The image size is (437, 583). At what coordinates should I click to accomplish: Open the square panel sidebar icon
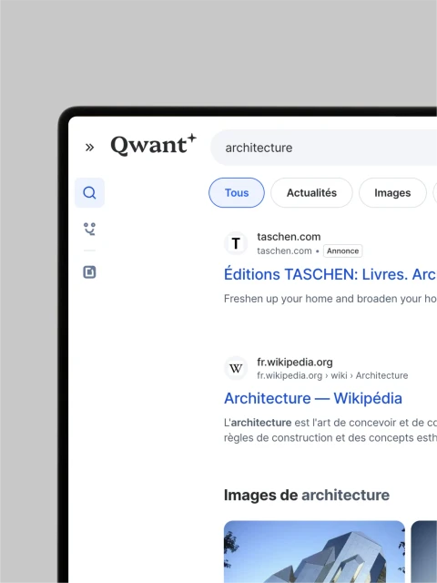89,272
